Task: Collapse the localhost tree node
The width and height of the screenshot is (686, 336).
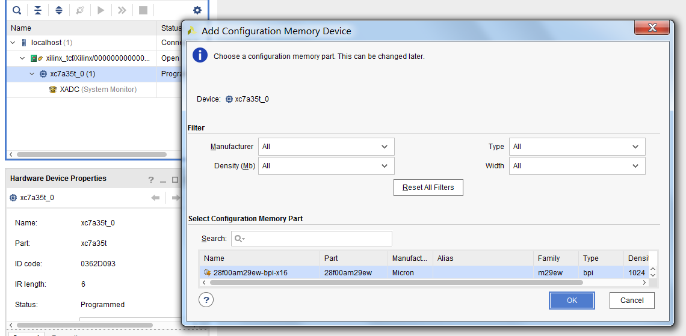Action: click(x=13, y=43)
